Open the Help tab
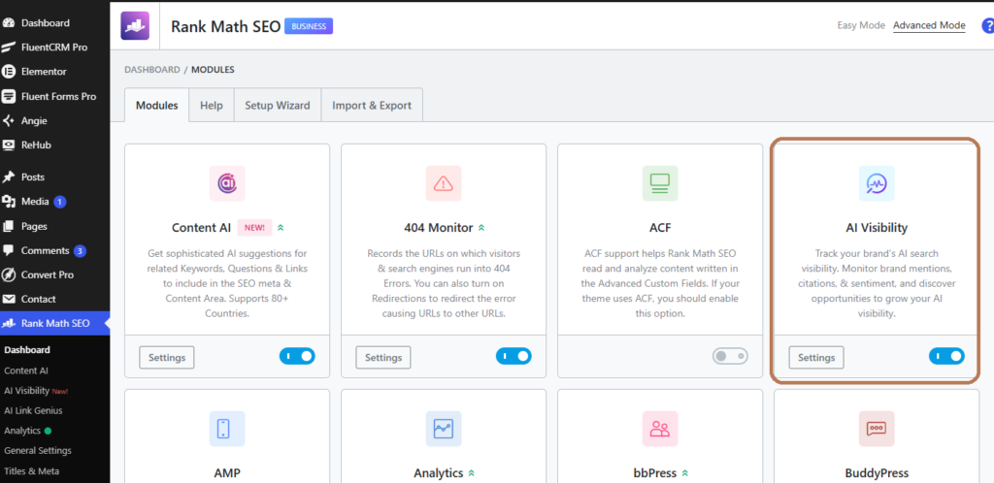Image resolution: width=994 pixels, height=483 pixels. pos(212,105)
